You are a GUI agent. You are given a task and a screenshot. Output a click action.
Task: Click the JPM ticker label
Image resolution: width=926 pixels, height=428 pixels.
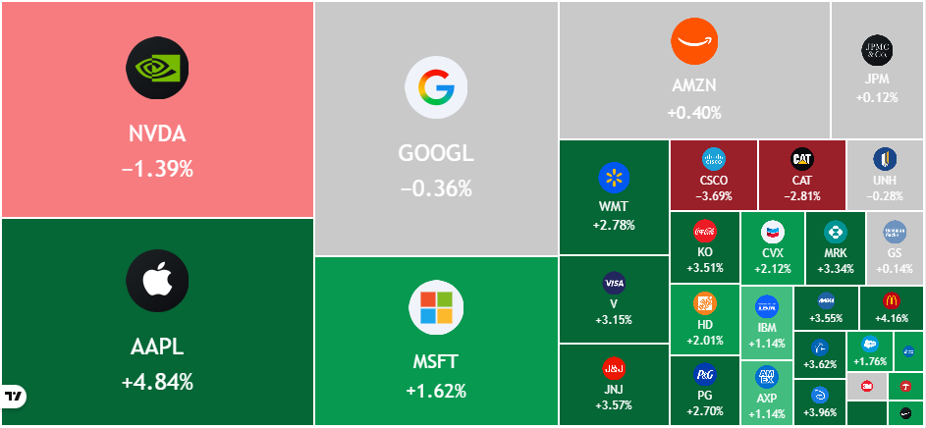[x=876, y=79]
